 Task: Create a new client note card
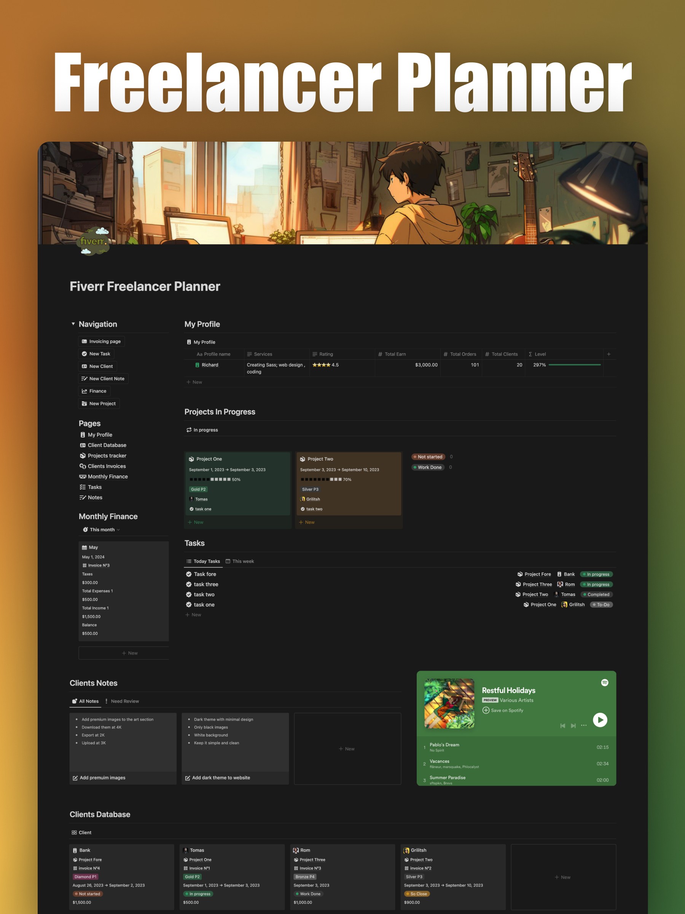[x=347, y=748]
